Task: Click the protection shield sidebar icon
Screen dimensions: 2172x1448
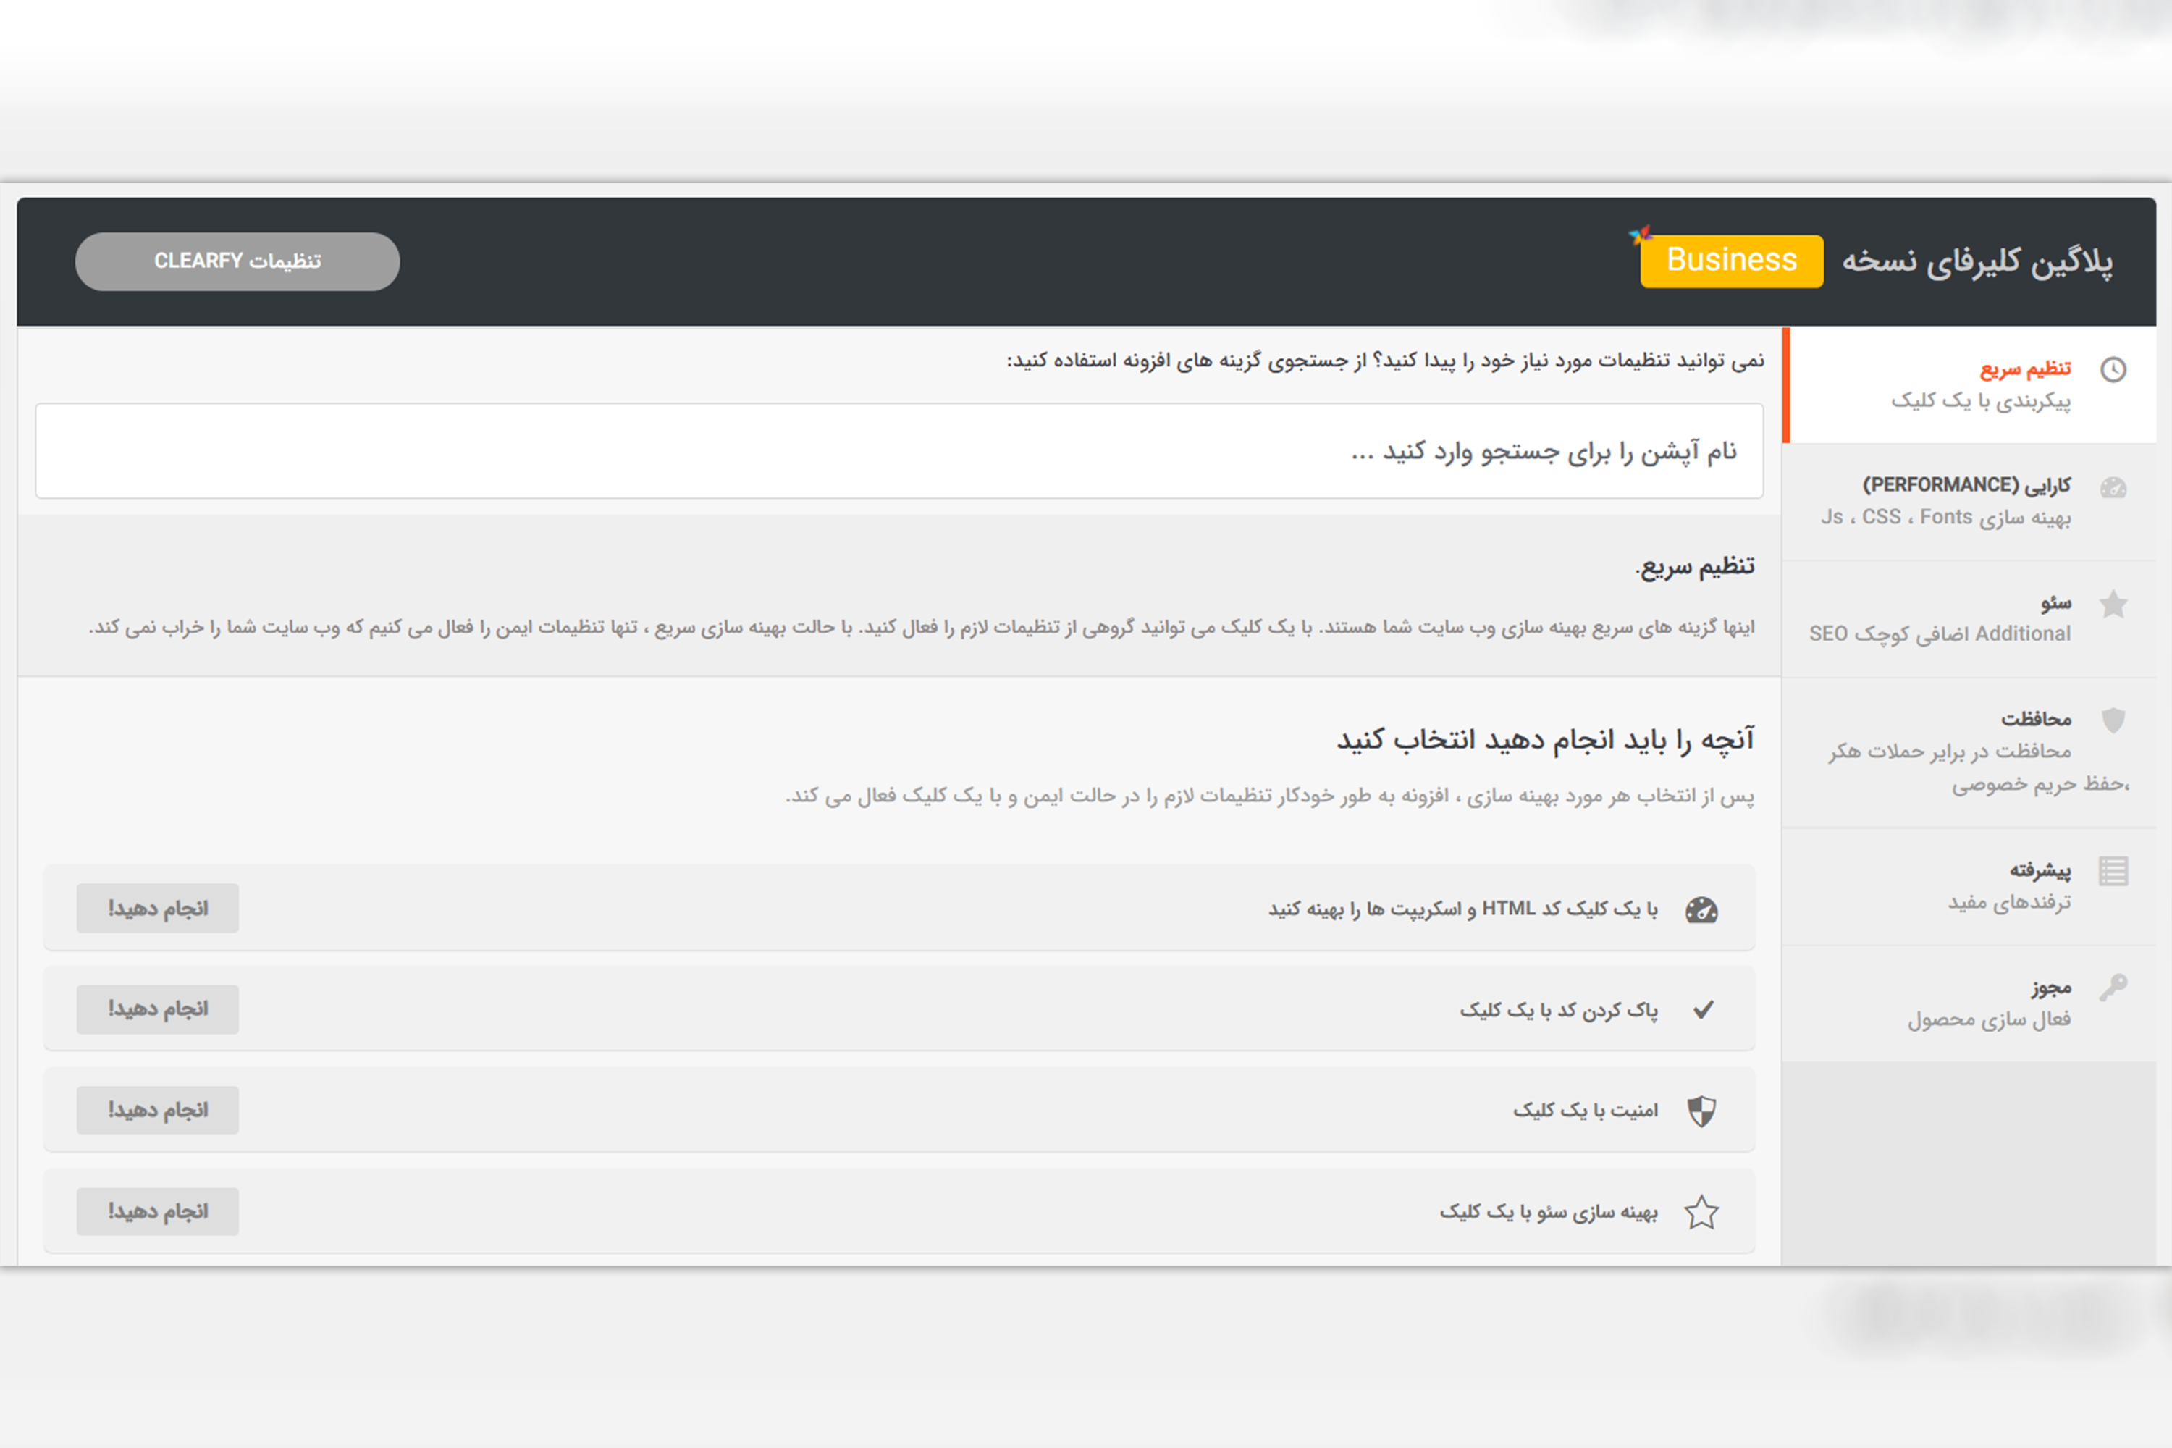Action: click(2113, 720)
